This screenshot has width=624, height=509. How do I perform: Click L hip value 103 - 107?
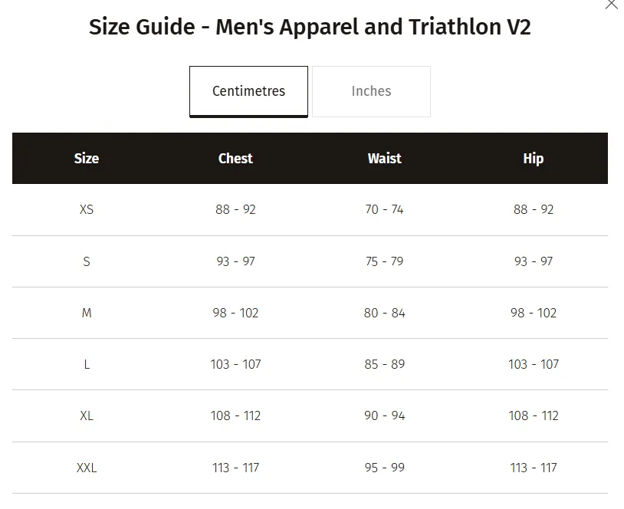[534, 364]
